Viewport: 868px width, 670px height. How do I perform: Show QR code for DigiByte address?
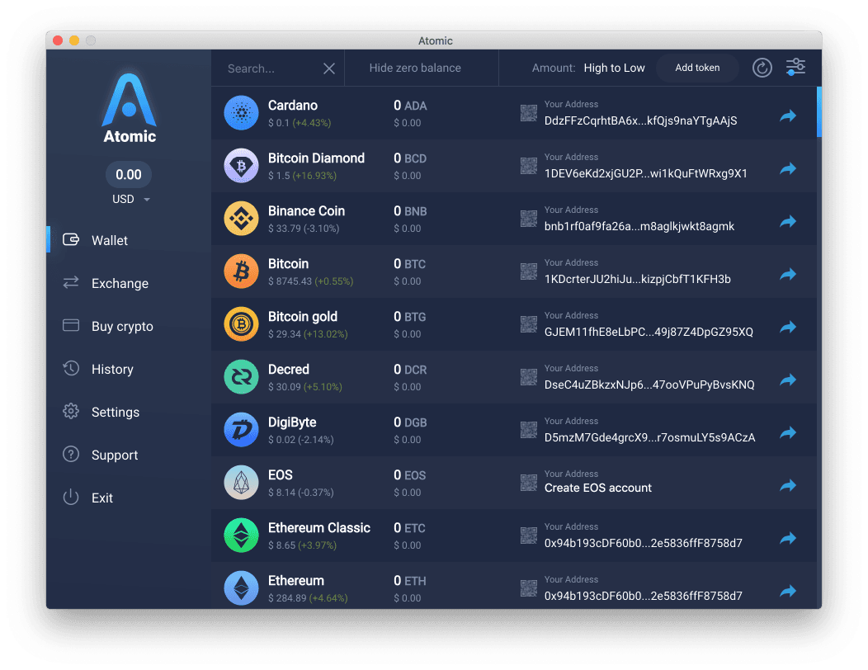[x=529, y=430]
